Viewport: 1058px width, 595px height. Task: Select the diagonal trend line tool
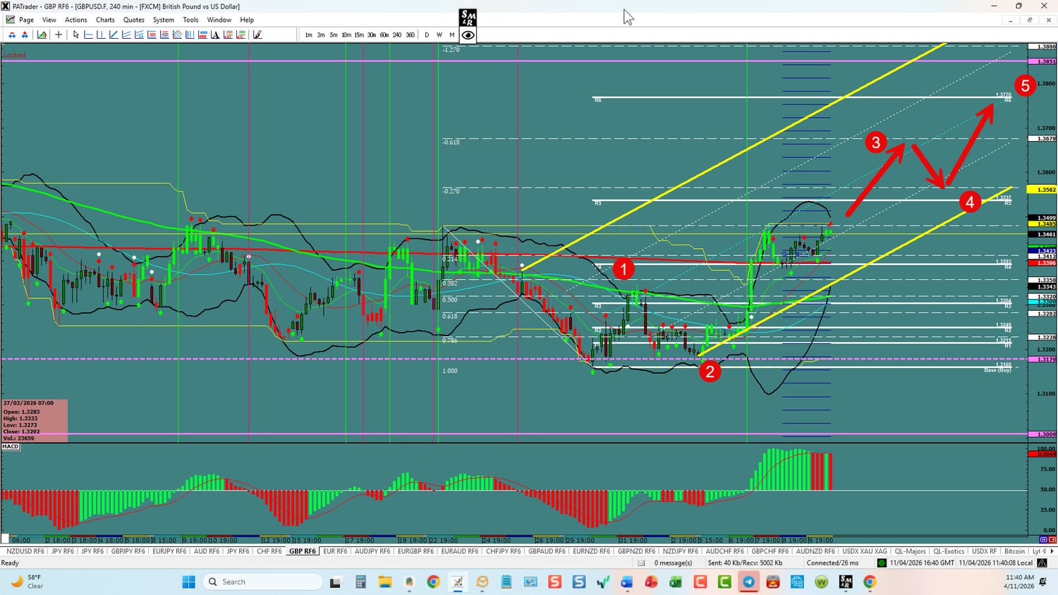pyautogui.click(x=114, y=35)
